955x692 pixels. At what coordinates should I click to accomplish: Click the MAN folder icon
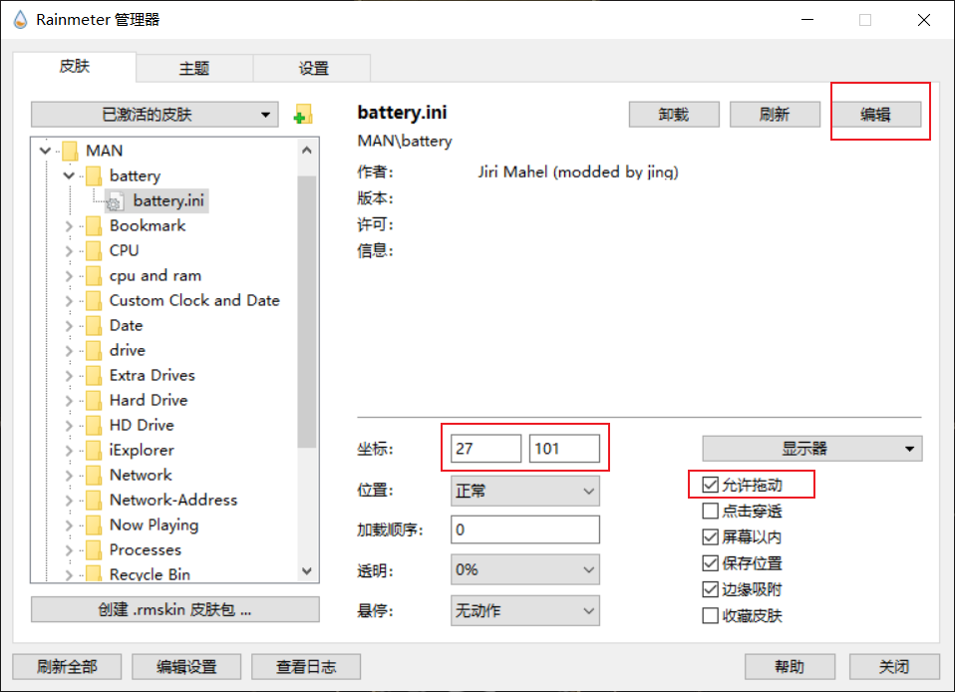point(70,151)
